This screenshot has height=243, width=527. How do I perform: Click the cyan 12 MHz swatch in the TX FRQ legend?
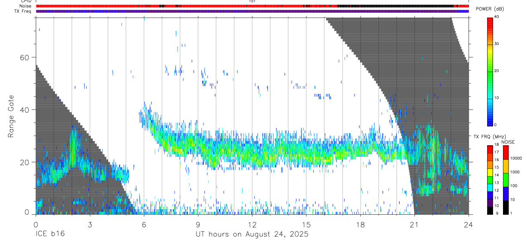490,188
